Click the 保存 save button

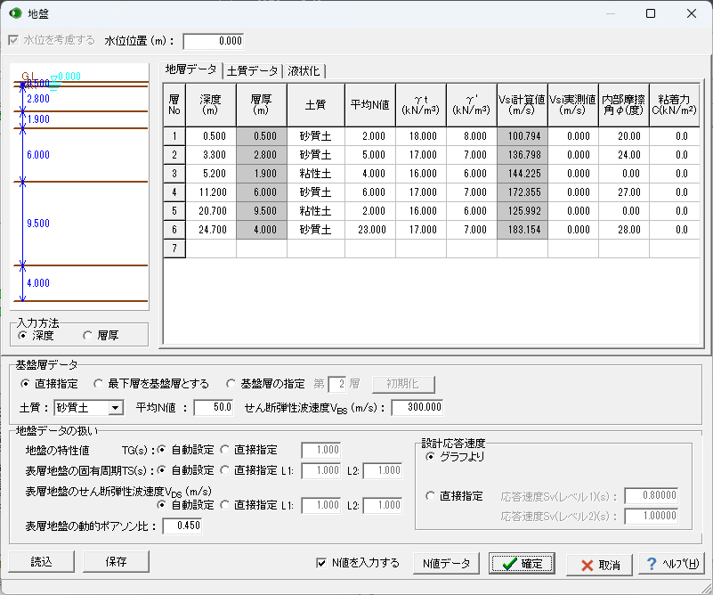(x=116, y=561)
